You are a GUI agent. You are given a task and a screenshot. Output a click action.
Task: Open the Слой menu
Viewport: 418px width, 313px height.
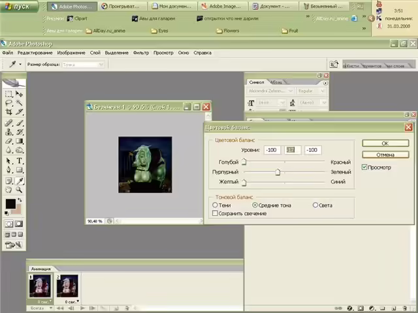[95, 53]
